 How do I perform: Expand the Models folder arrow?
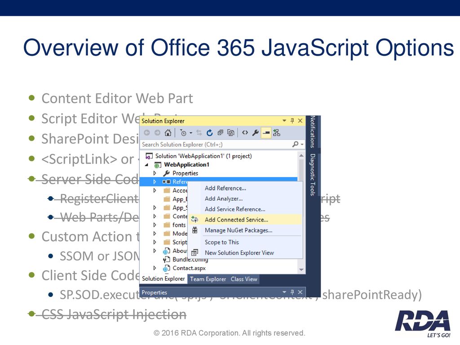155,234
